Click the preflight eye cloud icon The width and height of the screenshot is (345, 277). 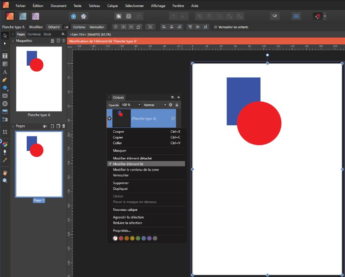pyautogui.click(x=275, y=16)
